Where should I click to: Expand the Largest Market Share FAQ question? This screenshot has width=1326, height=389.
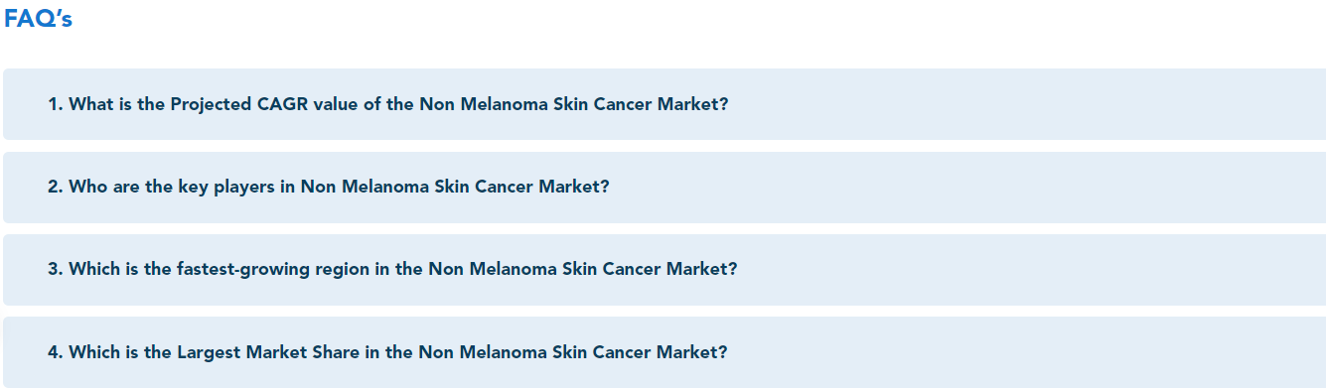click(x=663, y=351)
